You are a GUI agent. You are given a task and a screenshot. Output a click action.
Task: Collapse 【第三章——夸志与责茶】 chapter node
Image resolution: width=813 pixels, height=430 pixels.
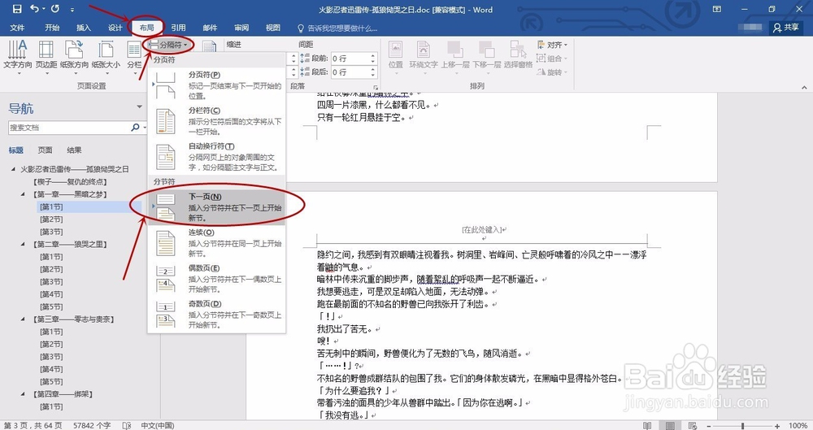click(x=23, y=319)
